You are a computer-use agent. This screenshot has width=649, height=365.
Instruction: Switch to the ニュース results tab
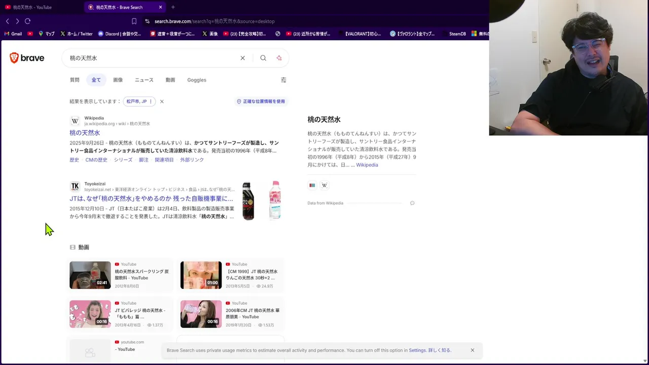coord(144,80)
